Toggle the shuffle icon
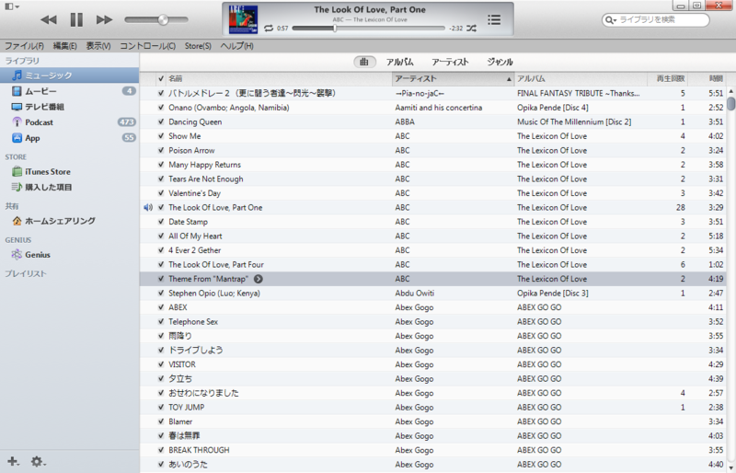The image size is (736, 473). pos(472,29)
